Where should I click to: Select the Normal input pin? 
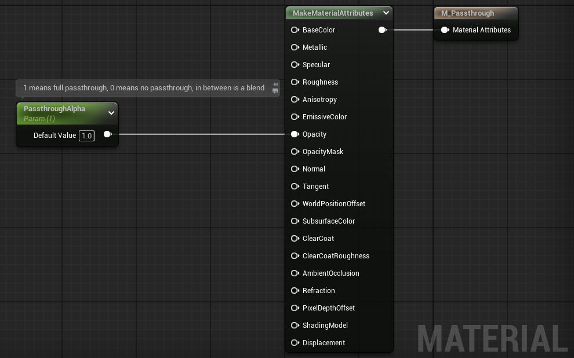(295, 169)
